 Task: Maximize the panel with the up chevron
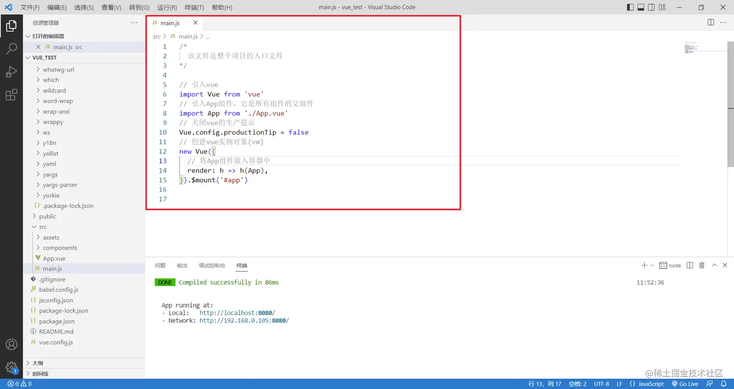coord(714,265)
